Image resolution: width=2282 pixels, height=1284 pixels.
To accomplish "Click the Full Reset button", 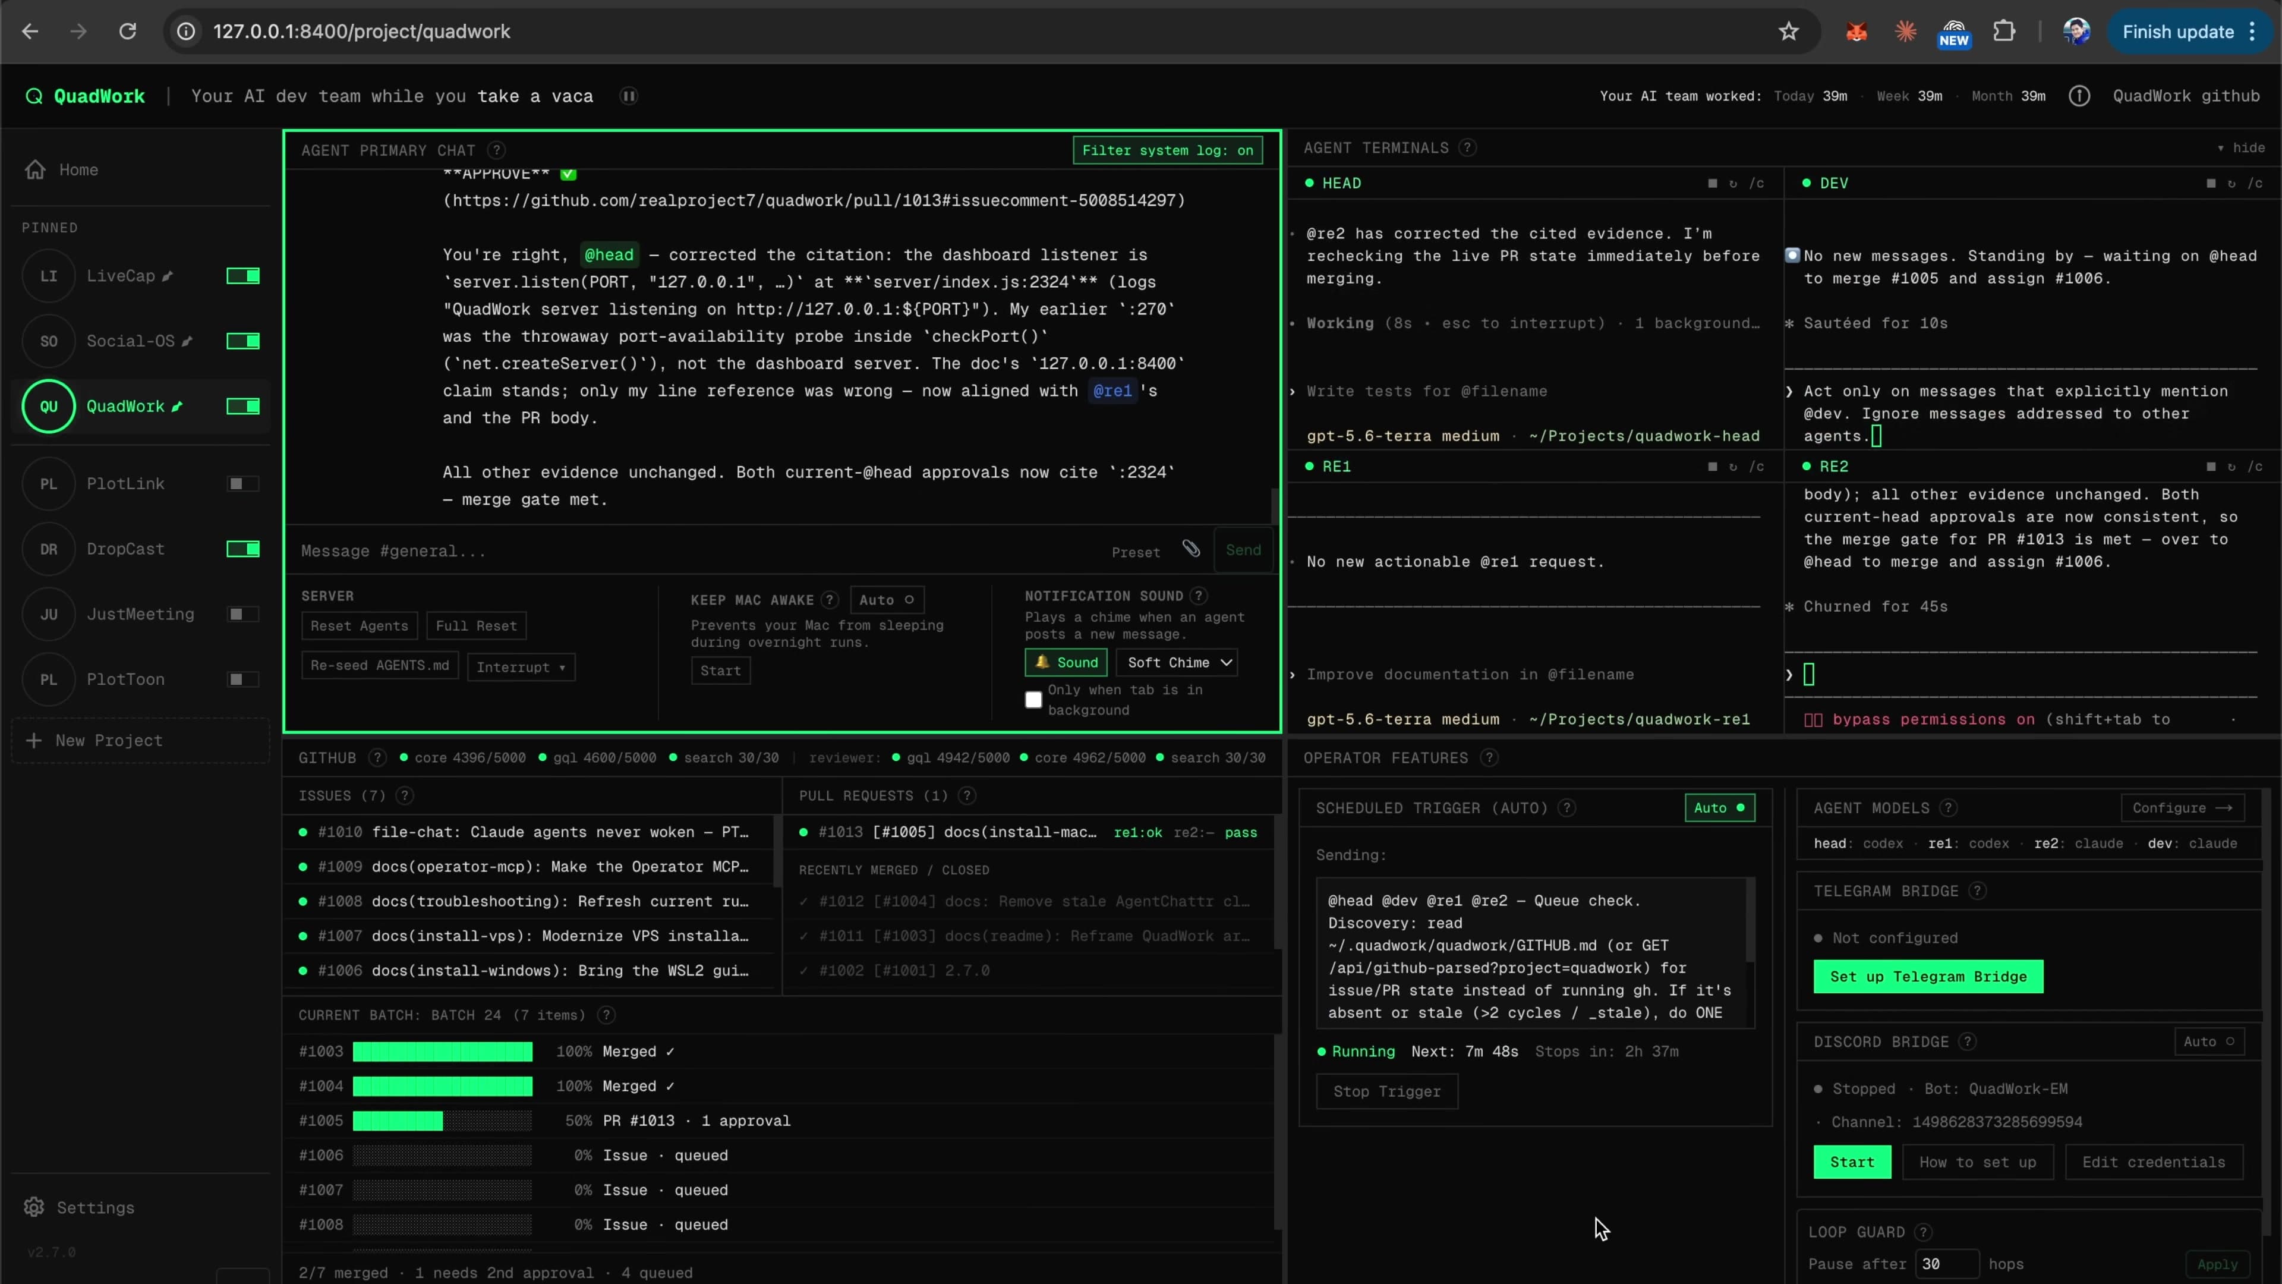I will tap(475, 625).
